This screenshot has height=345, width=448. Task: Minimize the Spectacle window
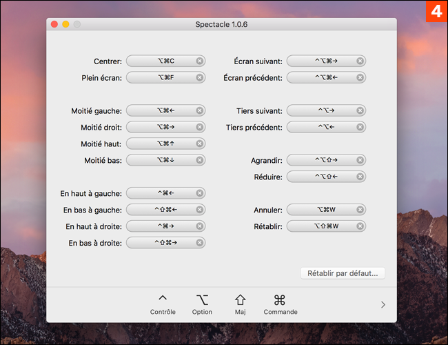tap(65, 24)
